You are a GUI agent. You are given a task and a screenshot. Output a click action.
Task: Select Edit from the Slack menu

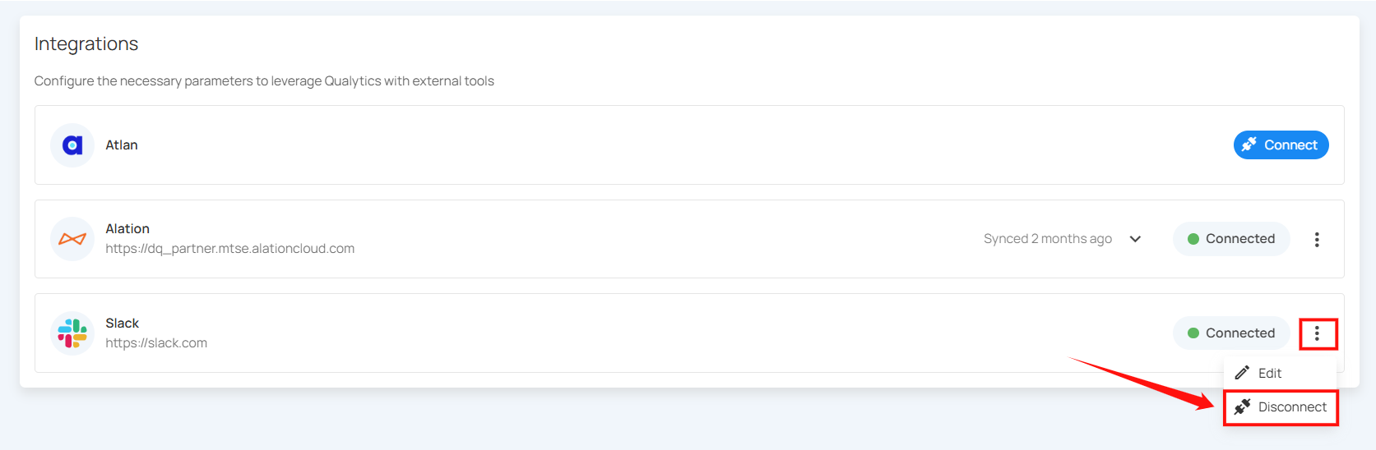(1270, 373)
